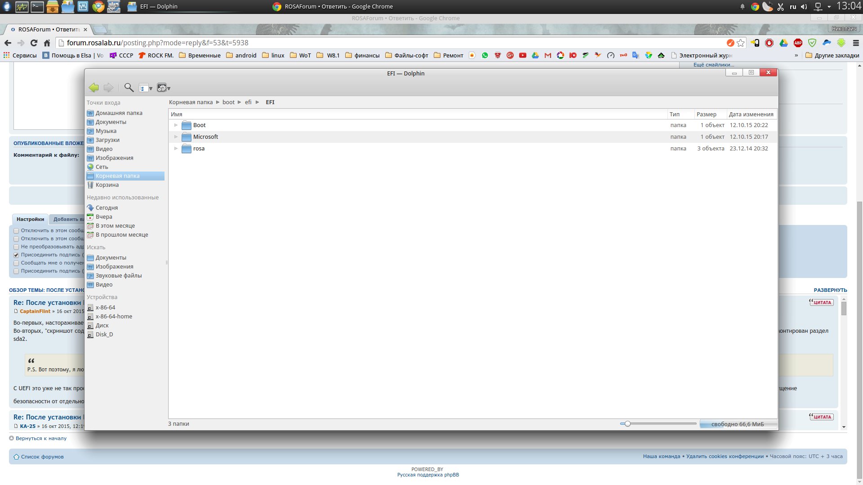Screen dimensions: 863x485
Task: Open Disk_D device
Action: point(104,335)
